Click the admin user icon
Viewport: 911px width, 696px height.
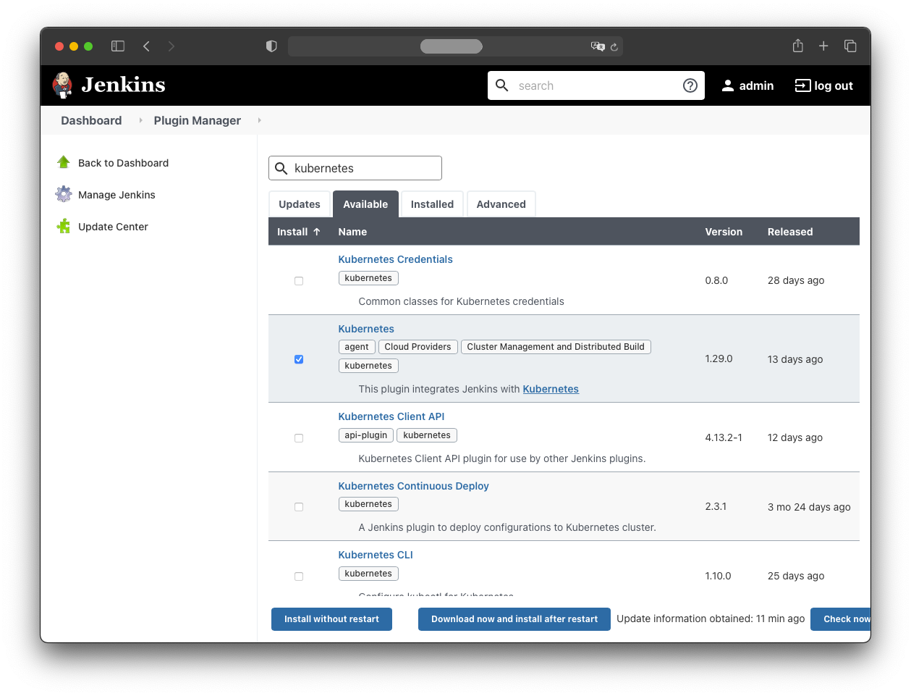(728, 85)
